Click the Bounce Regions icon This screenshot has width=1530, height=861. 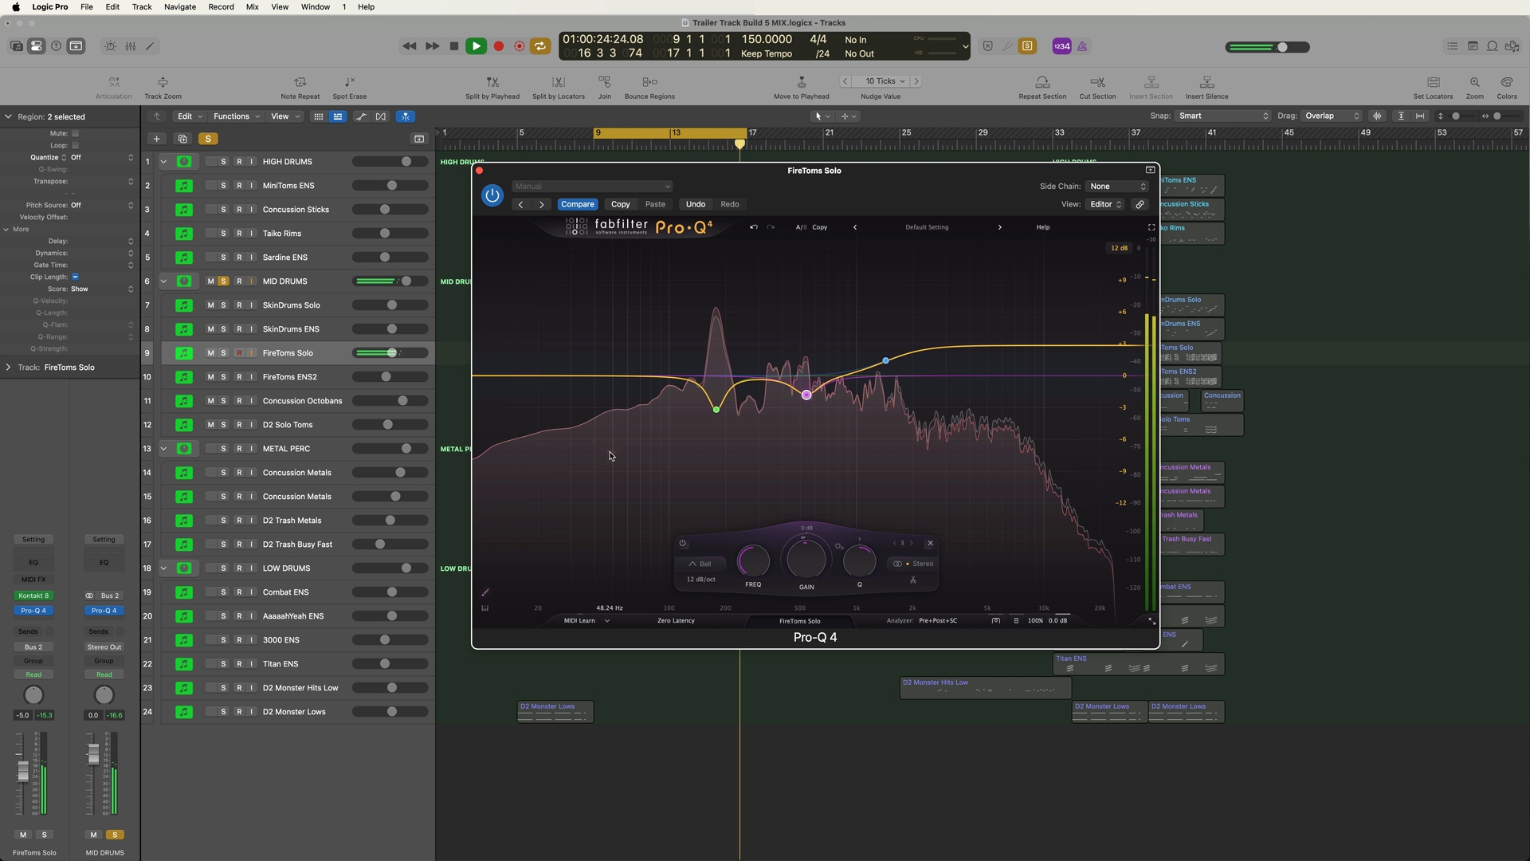[x=649, y=82]
